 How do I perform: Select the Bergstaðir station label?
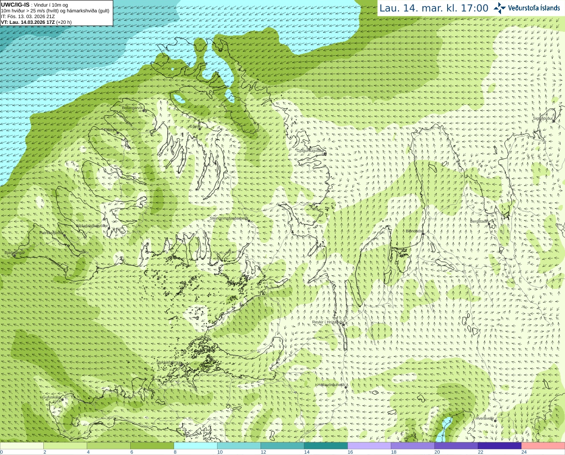[479, 221]
